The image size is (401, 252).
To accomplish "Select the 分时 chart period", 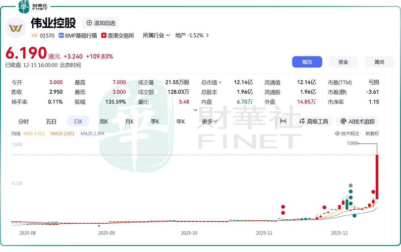I will tap(24, 121).
